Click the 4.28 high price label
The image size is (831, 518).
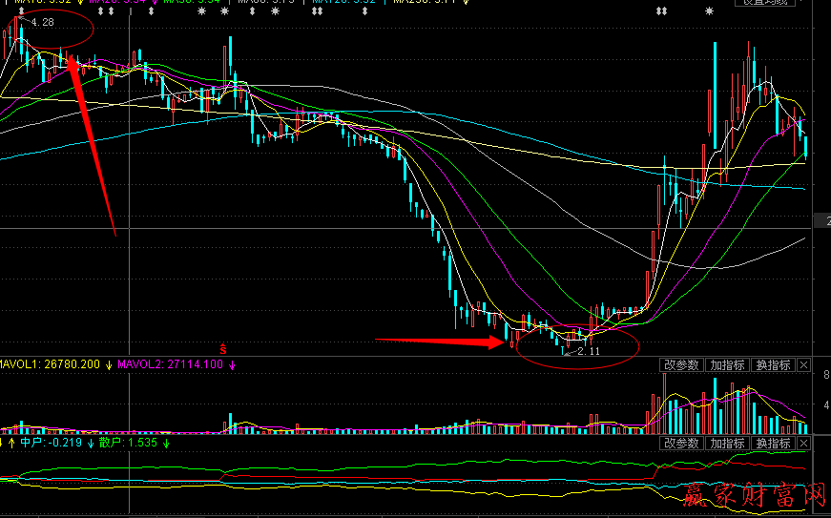point(41,21)
